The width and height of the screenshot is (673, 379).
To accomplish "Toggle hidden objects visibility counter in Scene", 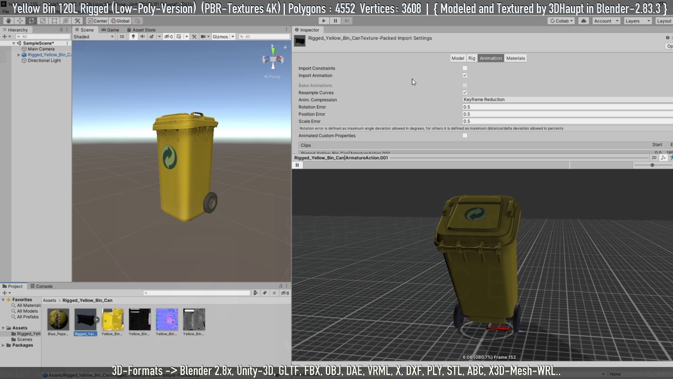I will pos(168,37).
